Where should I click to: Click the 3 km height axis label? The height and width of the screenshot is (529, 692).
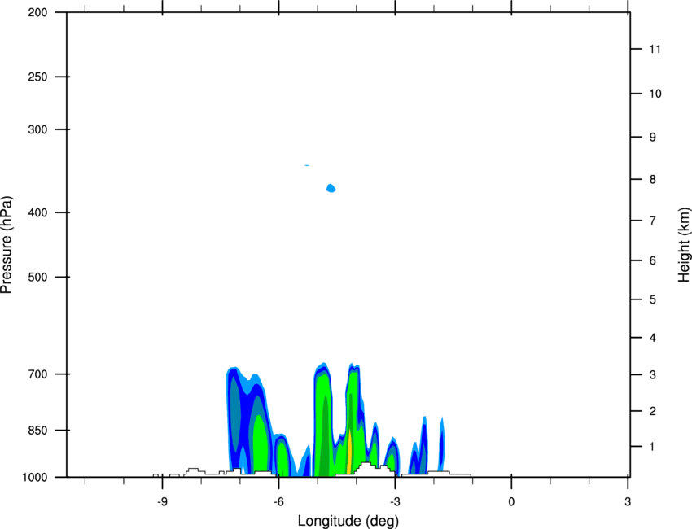653,374
